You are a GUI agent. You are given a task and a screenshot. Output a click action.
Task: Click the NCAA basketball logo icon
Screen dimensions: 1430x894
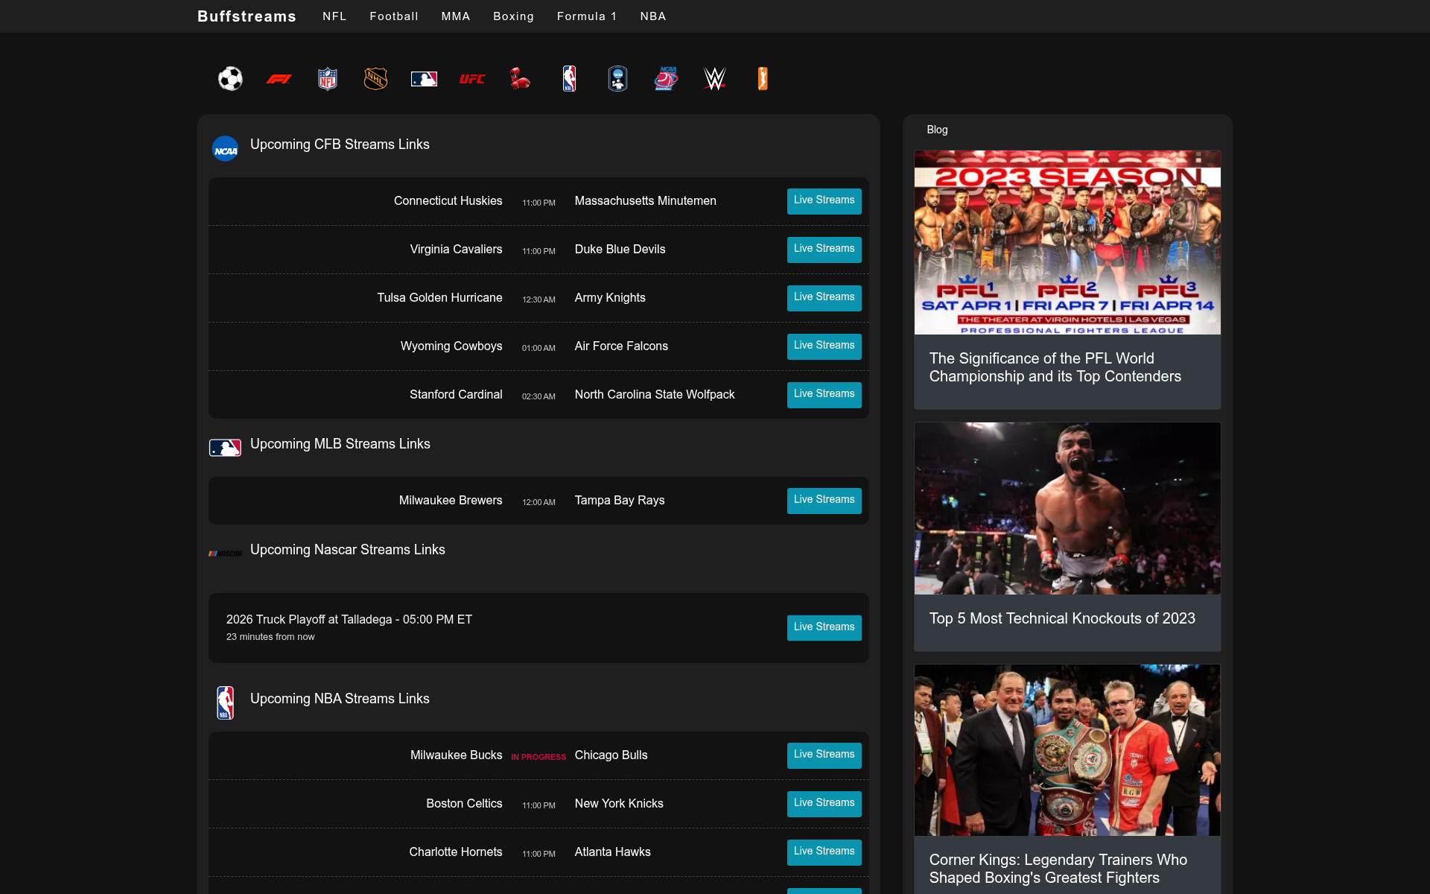point(666,78)
